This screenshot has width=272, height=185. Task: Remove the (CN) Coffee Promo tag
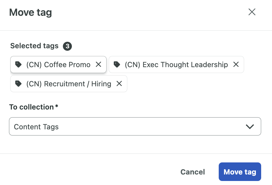coord(99,64)
